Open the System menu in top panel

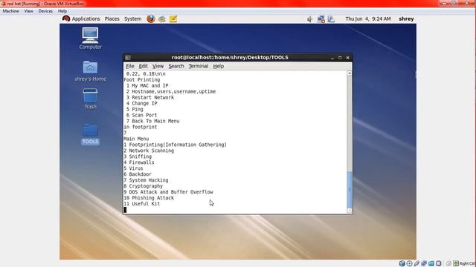132,19
